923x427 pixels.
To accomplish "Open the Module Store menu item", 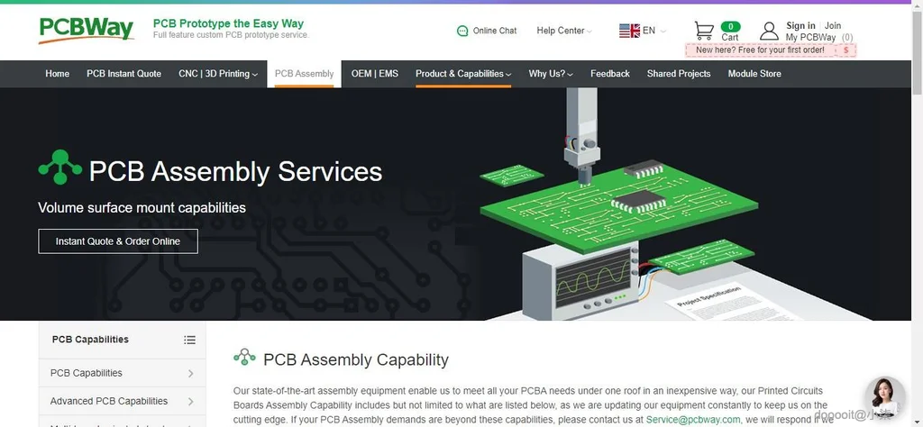I will click(x=754, y=74).
